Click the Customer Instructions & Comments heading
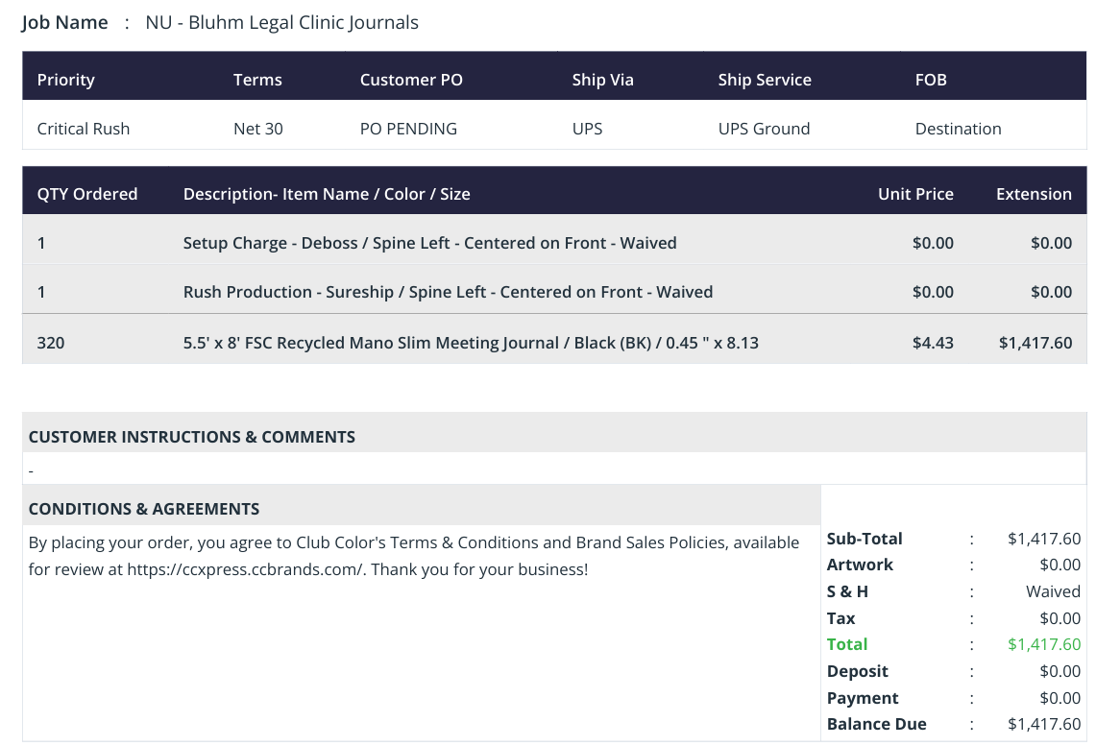This screenshot has width=1096, height=746. [x=191, y=437]
